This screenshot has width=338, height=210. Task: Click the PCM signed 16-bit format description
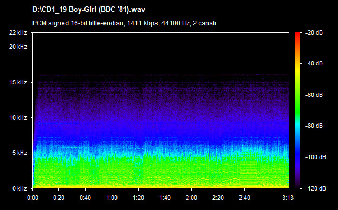pos(124,23)
